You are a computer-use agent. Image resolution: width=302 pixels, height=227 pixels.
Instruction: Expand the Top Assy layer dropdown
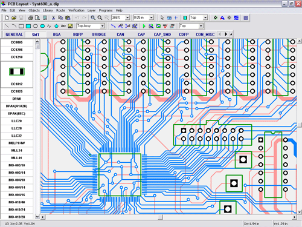103,26
